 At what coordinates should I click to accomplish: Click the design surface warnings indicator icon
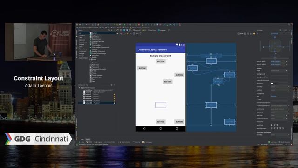coord(254,33)
